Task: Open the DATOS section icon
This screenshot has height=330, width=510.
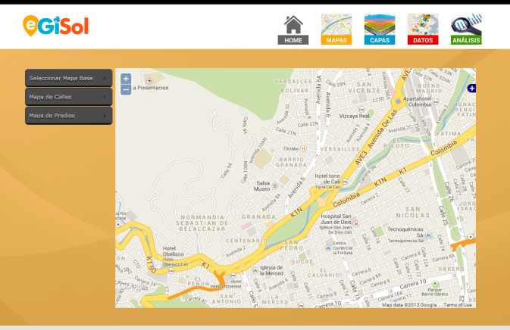Action: (423, 30)
